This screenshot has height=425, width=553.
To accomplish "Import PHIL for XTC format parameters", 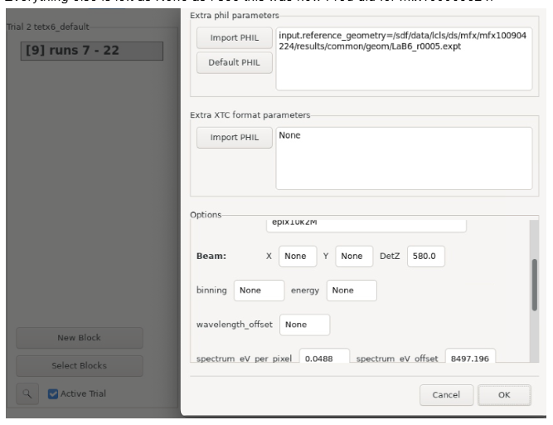I will pos(234,137).
